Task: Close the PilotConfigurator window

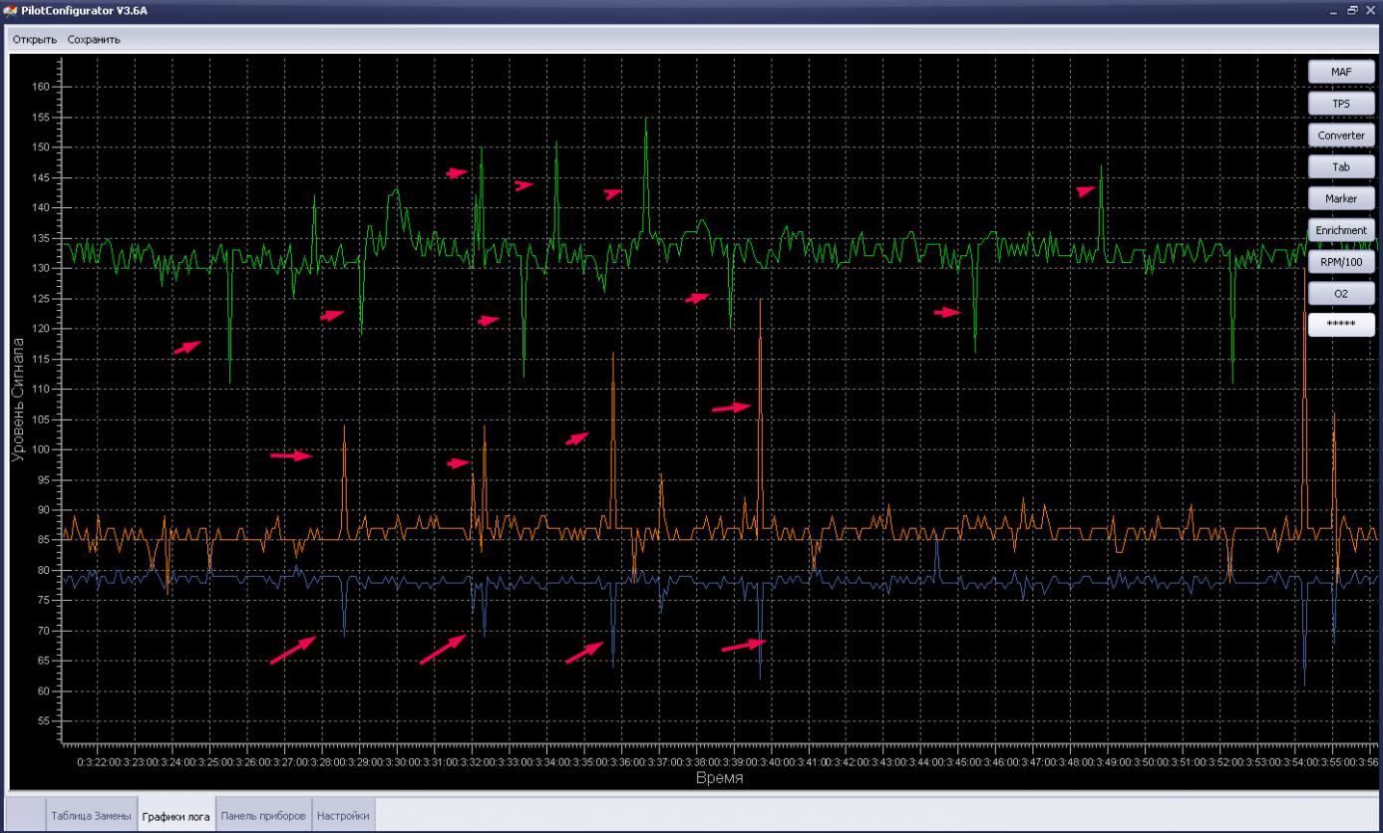Action: [x=1371, y=9]
